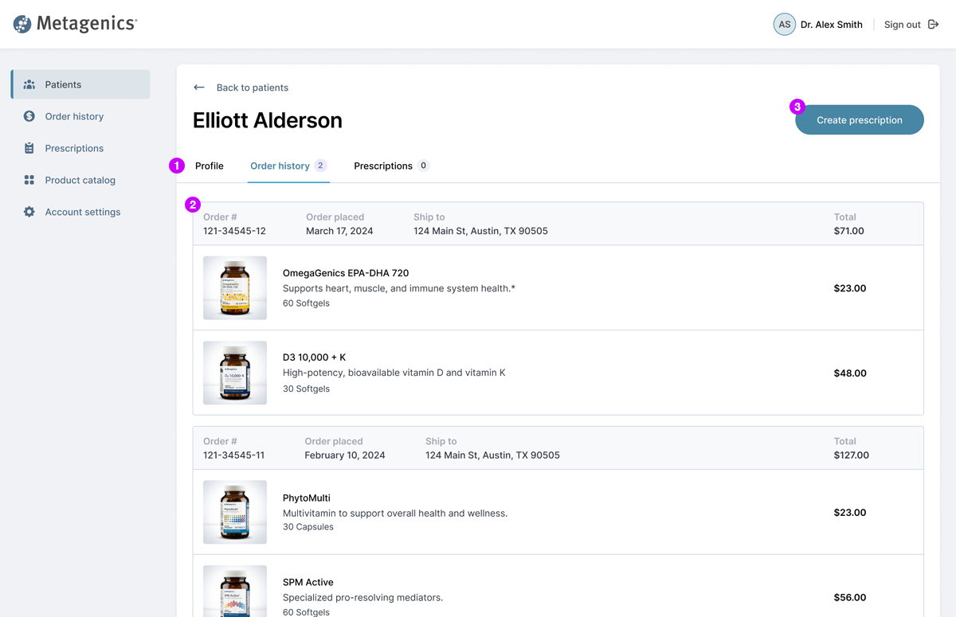Click the Account settings gear icon

(29, 212)
